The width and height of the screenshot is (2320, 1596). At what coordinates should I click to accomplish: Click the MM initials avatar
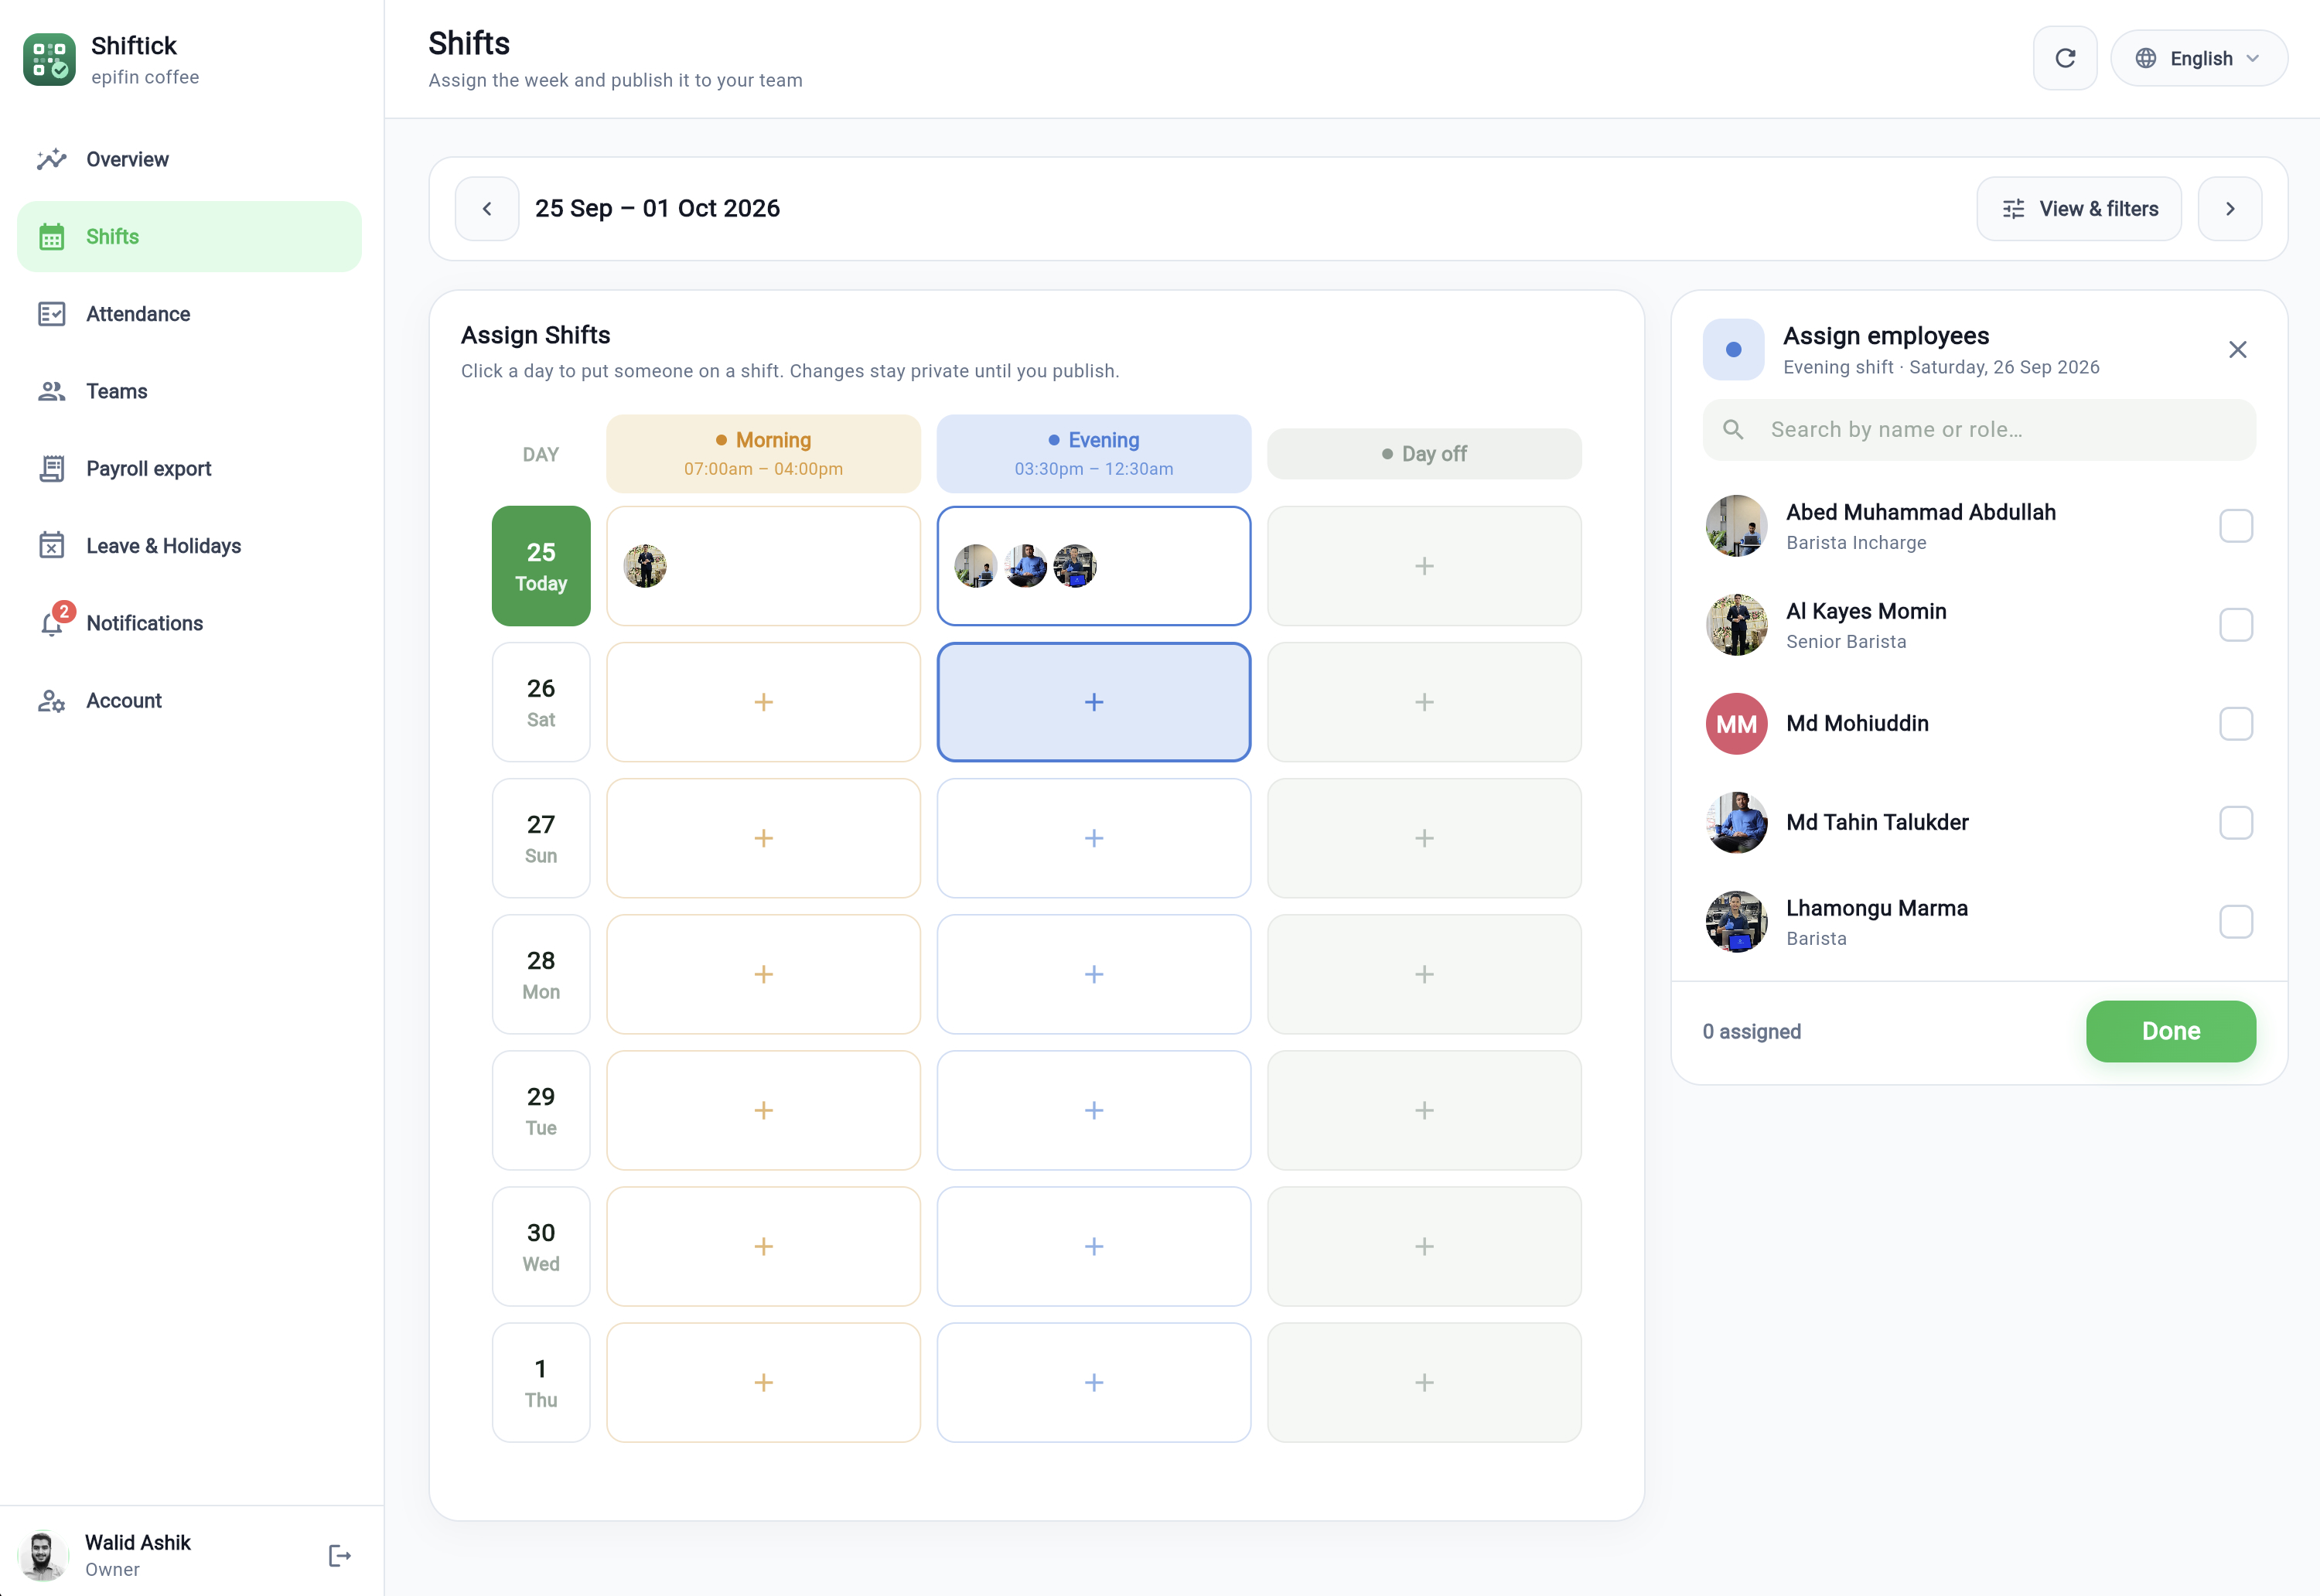coord(1736,724)
